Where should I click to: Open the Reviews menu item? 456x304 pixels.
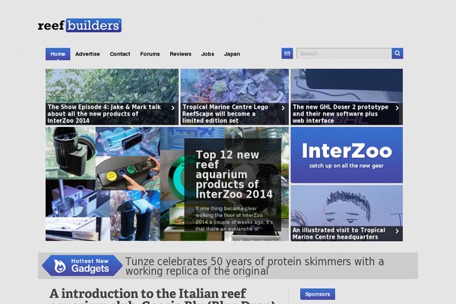pyautogui.click(x=181, y=54)
